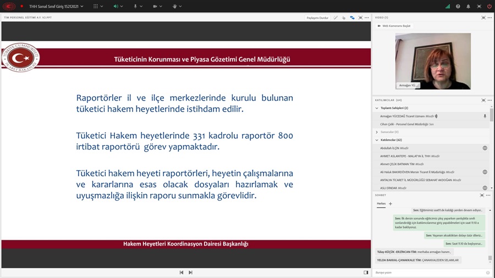495x278 pixels.
Task: Open the meeting name dropdown THH Sanal Sınıf
Action: pyautogui.click(x=56, y=6)
